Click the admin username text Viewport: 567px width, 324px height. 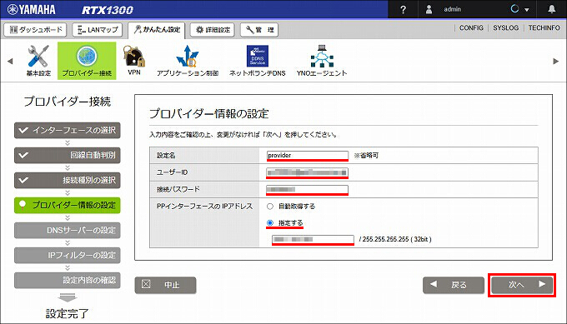point(453,9)
